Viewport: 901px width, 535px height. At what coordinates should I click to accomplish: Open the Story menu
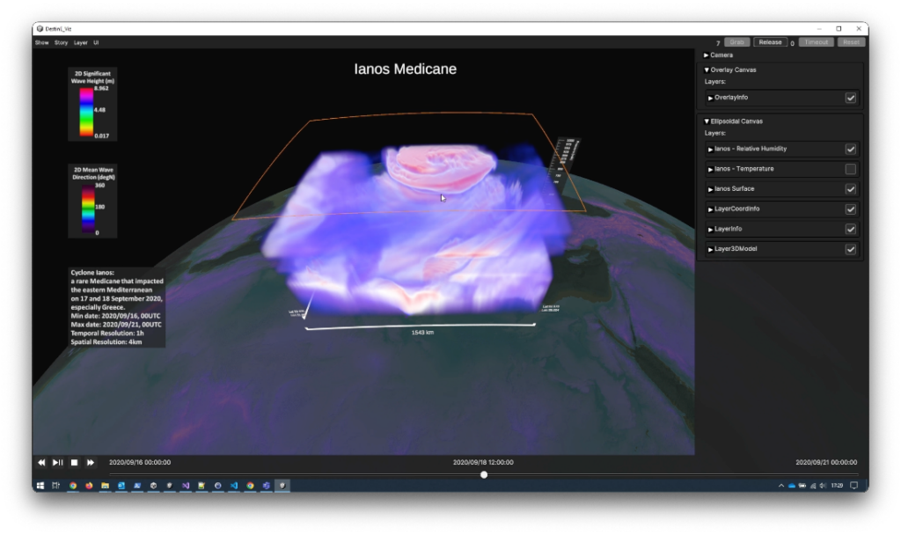61,42
